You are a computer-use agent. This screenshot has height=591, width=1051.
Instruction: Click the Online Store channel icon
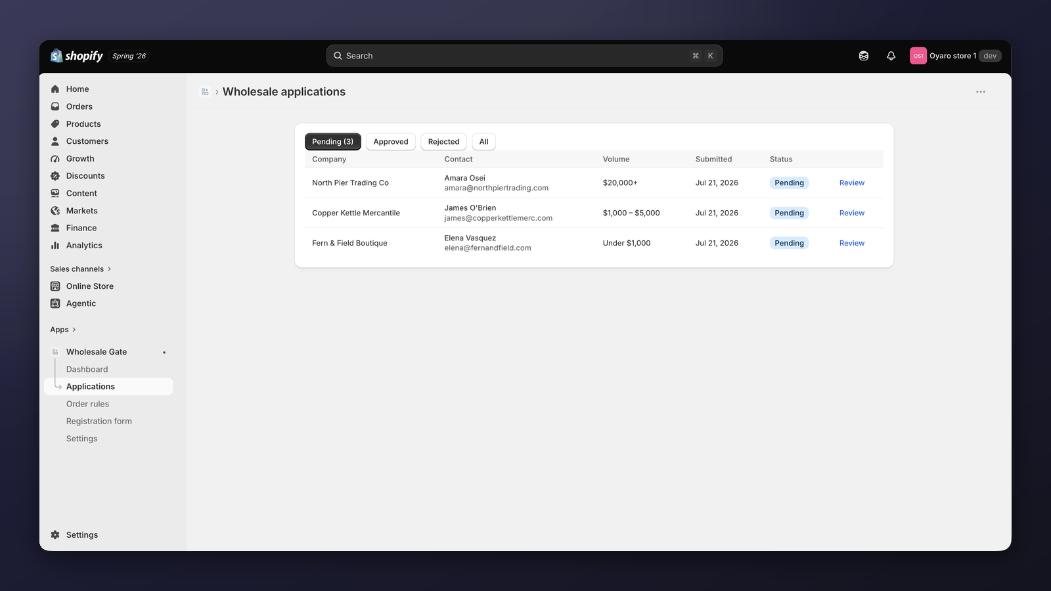55,286
